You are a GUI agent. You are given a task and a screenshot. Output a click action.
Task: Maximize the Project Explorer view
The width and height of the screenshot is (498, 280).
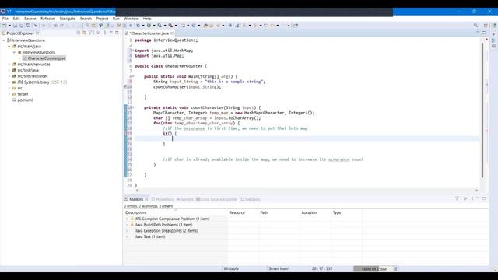tap(117, 33)
